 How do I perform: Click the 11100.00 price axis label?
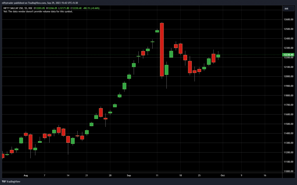click(288, 162)
